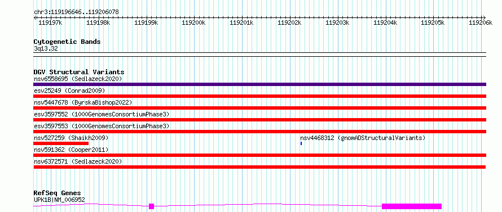Screen dimensions: 502x212
Task: Click the red nsv5447678 variant bar
Action: 259,108
